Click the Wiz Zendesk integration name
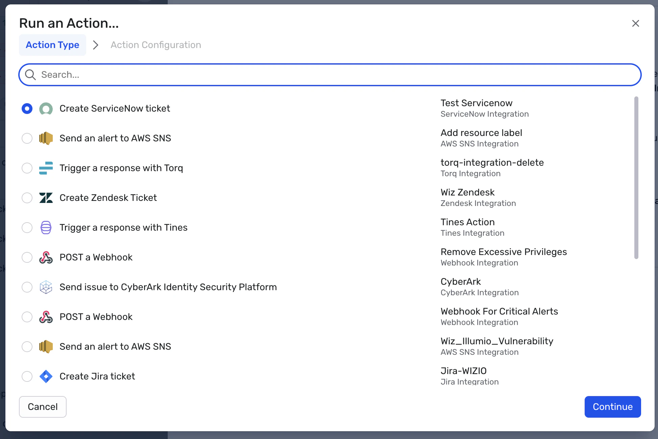The width and height of the screenshot is (658, 439). [x=467, y=192]
